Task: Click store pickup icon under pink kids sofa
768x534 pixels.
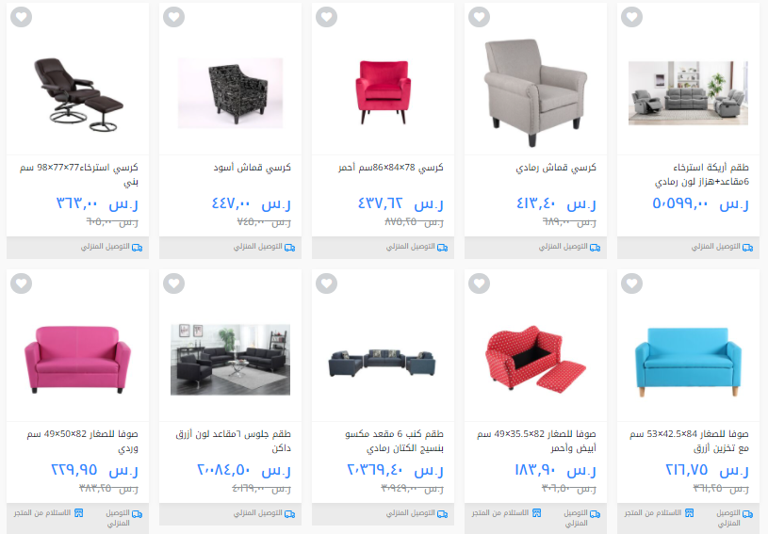Action: (x=78, y=513)
